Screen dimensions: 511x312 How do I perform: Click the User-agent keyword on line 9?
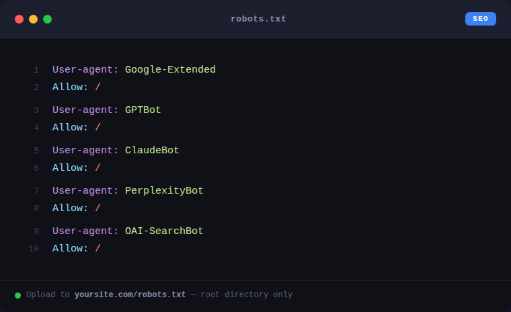(x=85, y=231)
